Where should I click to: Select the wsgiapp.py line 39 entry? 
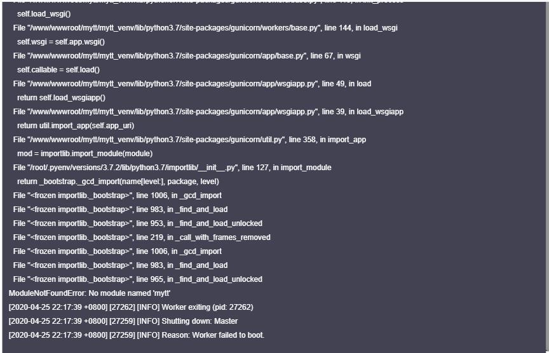pos(208,112)
